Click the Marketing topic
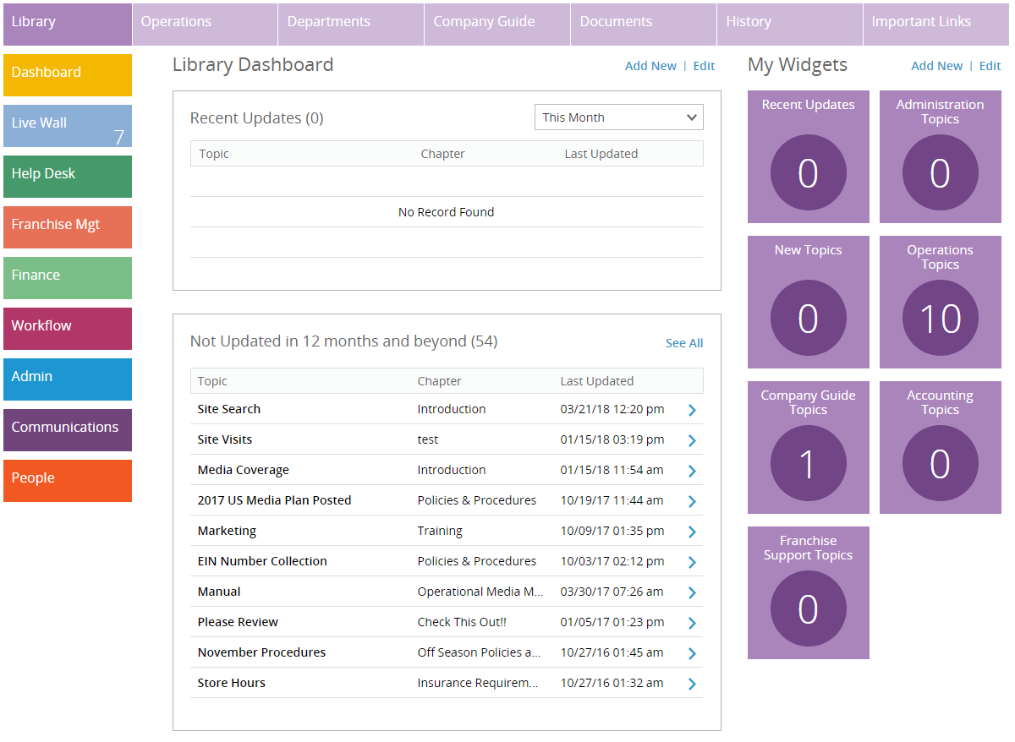This screenshot has width=1015, height=742. coord(227,531)
